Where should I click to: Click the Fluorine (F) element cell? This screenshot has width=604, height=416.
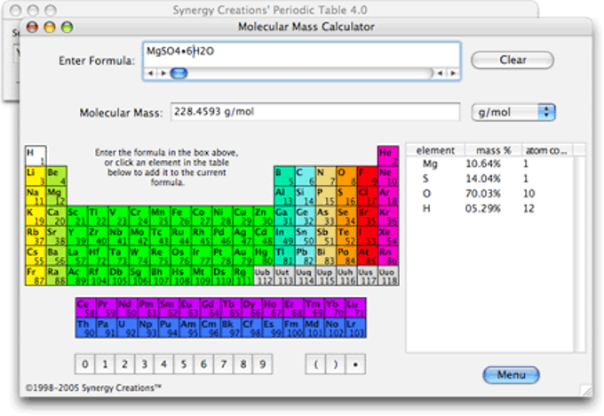[x=367, y=176]
